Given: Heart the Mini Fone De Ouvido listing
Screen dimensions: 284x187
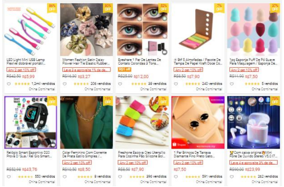Looking at the screenshot, I should (x=232, y=177).
